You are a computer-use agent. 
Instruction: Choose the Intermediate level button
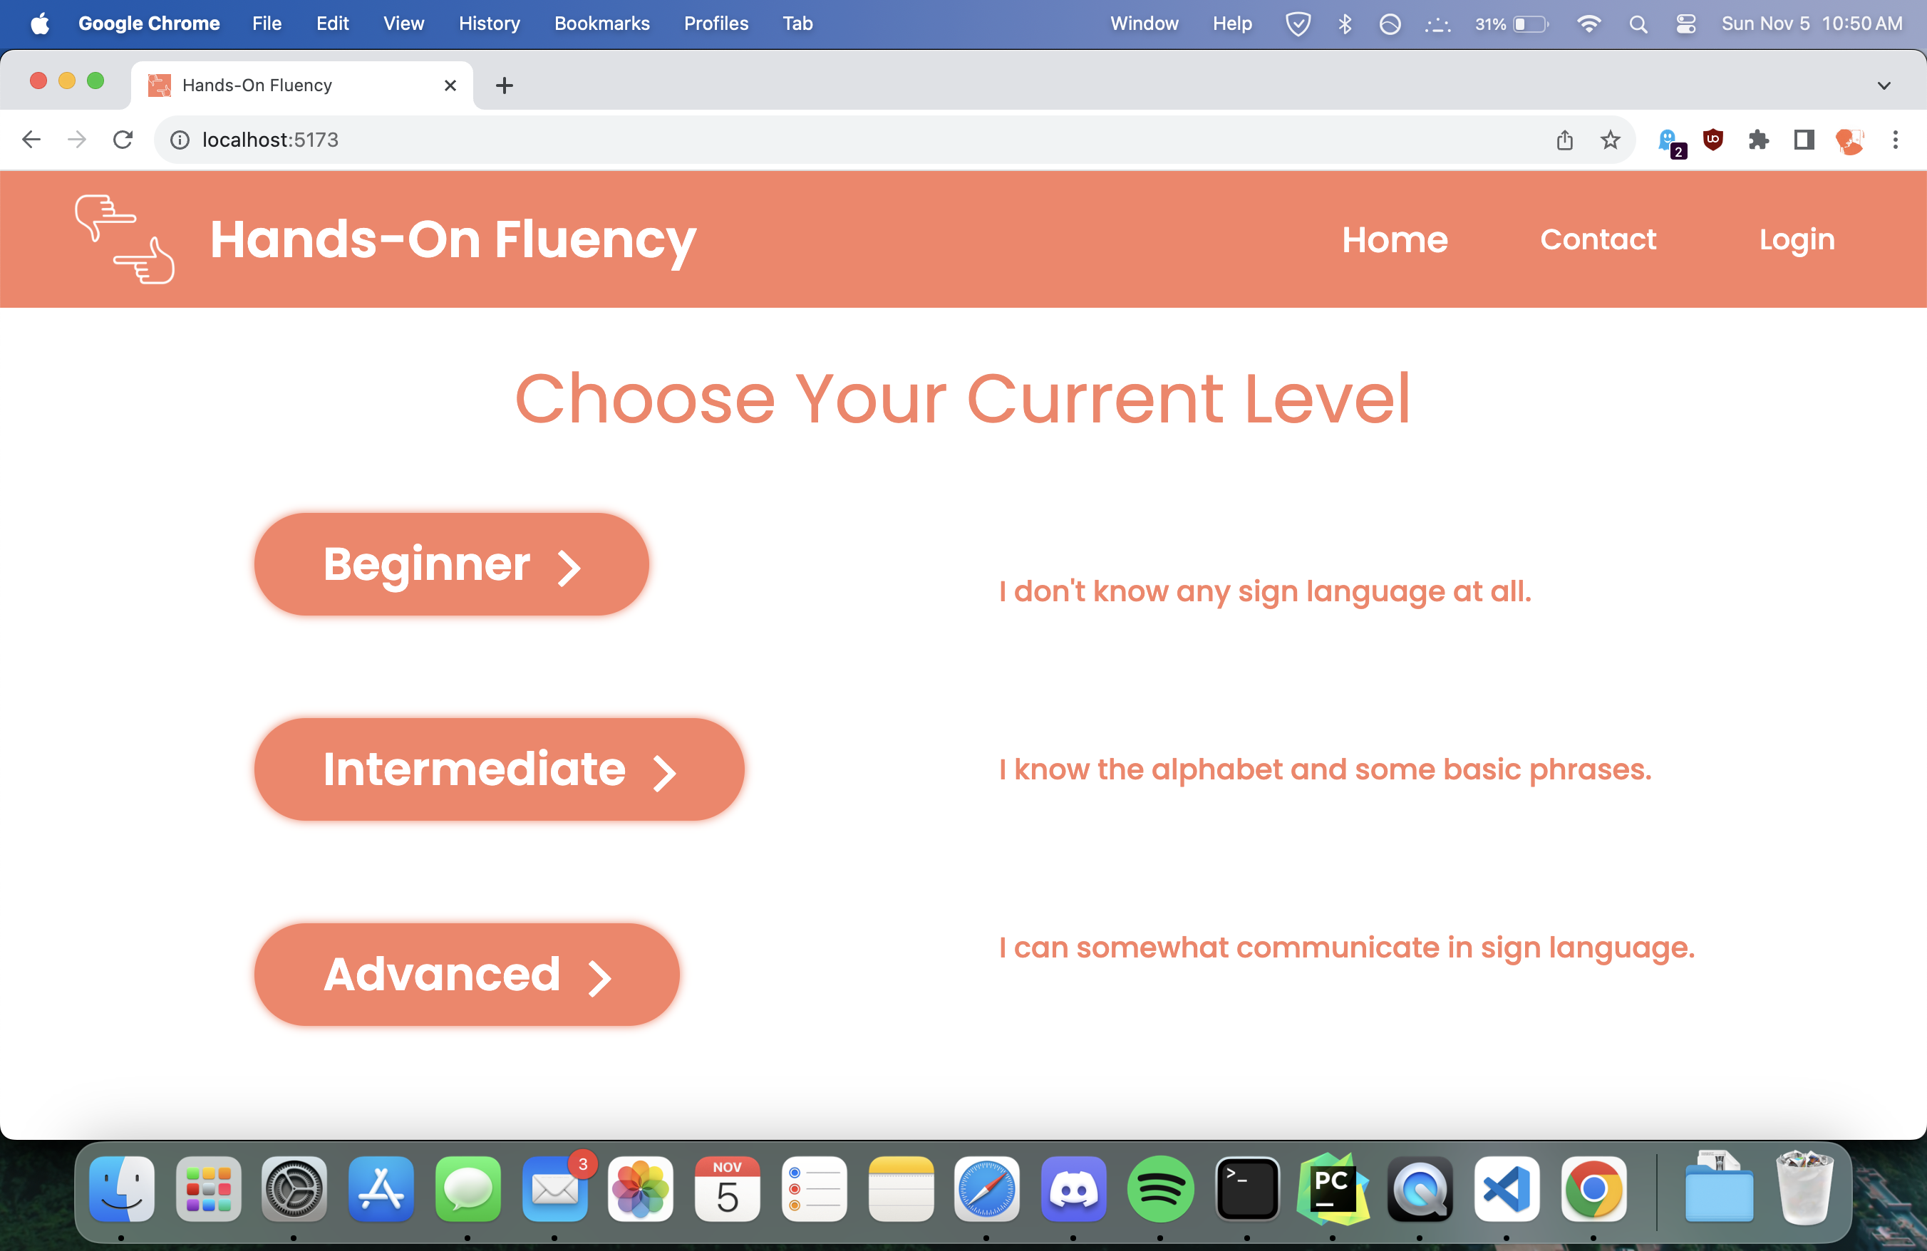tap(499, 769)
